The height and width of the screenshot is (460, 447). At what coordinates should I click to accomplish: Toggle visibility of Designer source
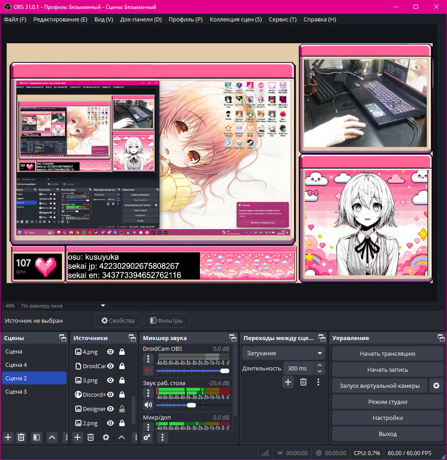point(110,409)
